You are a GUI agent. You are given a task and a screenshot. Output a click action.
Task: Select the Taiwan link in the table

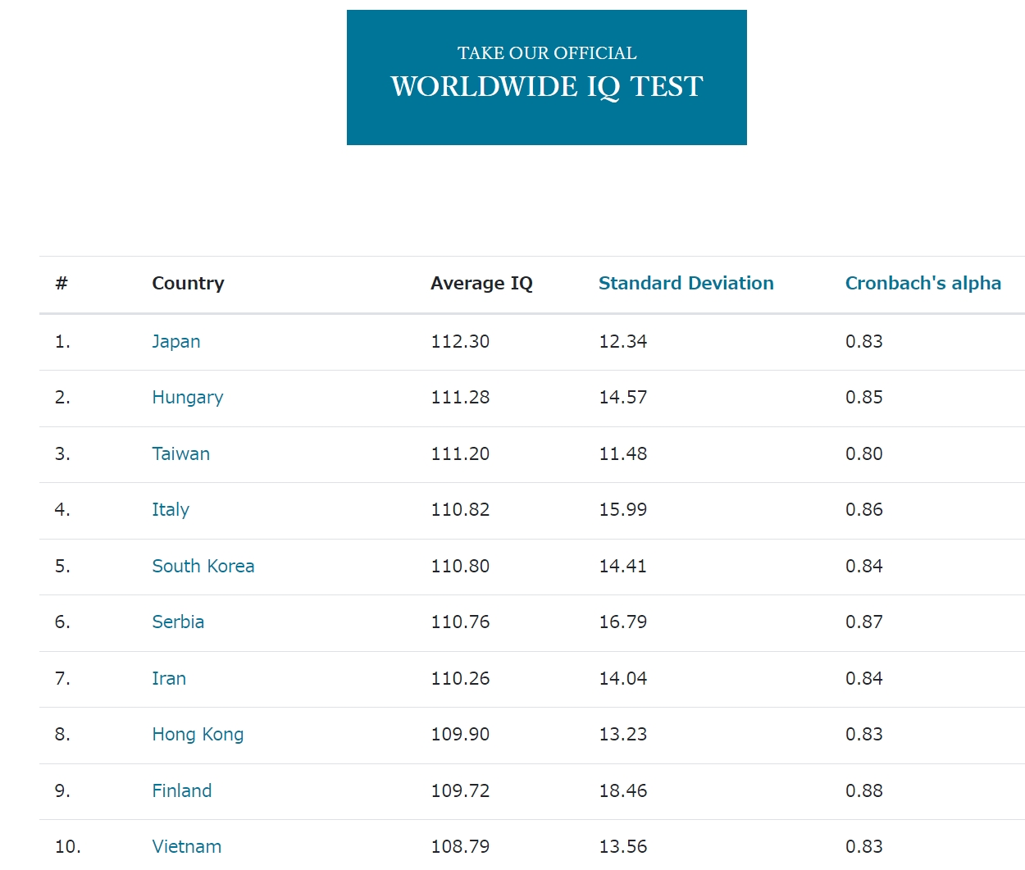click(x=180, y=453)
